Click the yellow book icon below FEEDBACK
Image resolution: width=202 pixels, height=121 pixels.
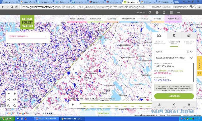coord(199,73)
